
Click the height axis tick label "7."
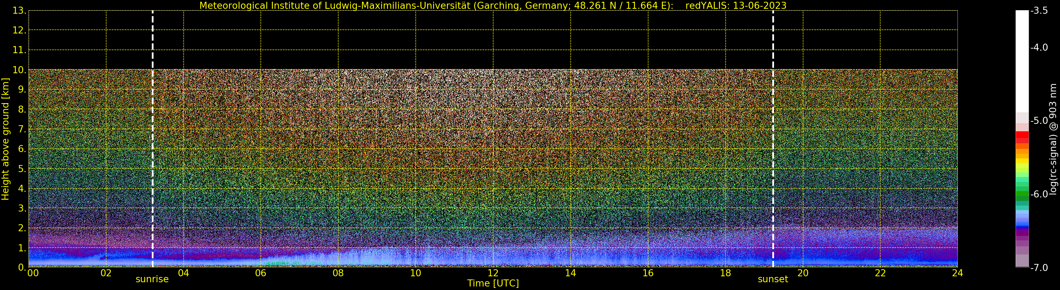[x=22, y=129]
